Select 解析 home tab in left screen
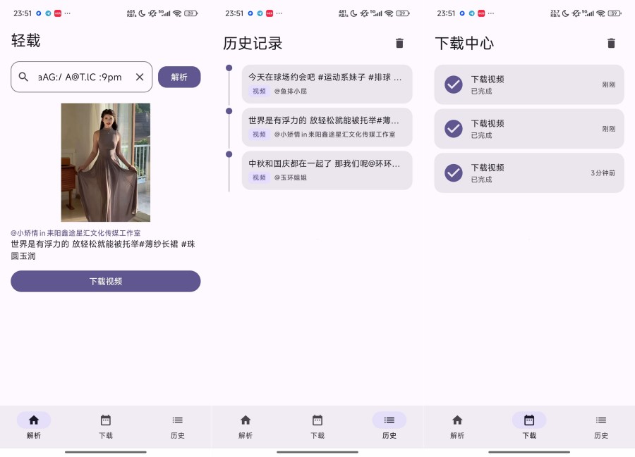The width and height of the screenshot is (635, 457). coord(34,426)
